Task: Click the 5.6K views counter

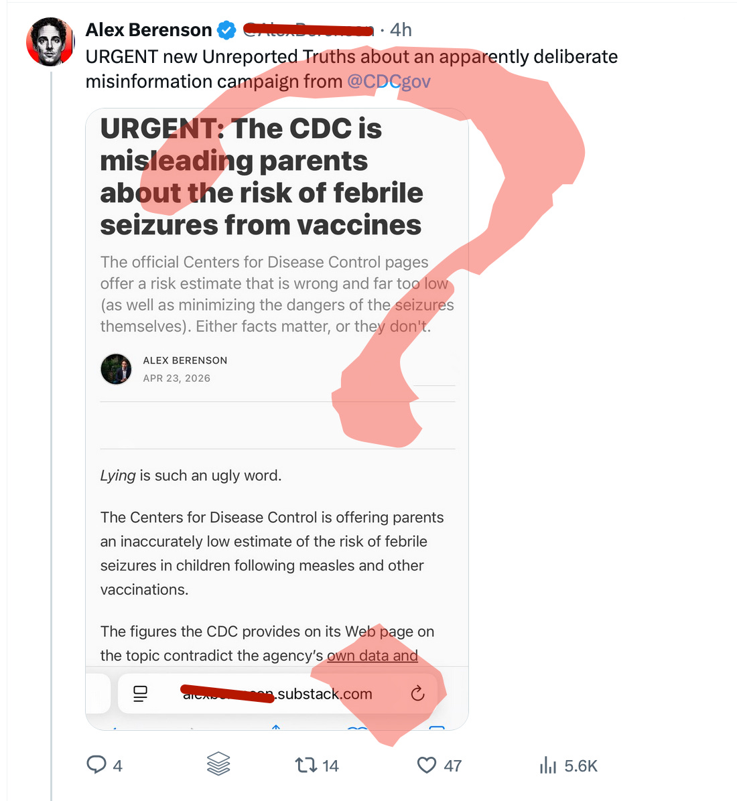Action: [582, 766]
